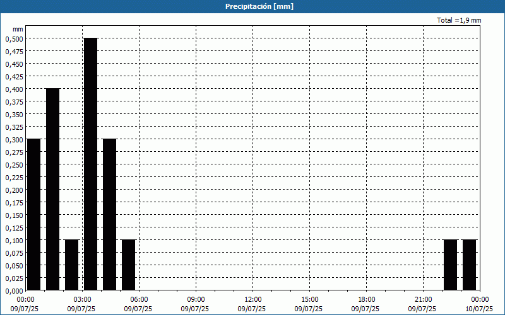Select the bar reaching 0,400
The height and width of the screenshot is (315, 505).
point(53,190)
